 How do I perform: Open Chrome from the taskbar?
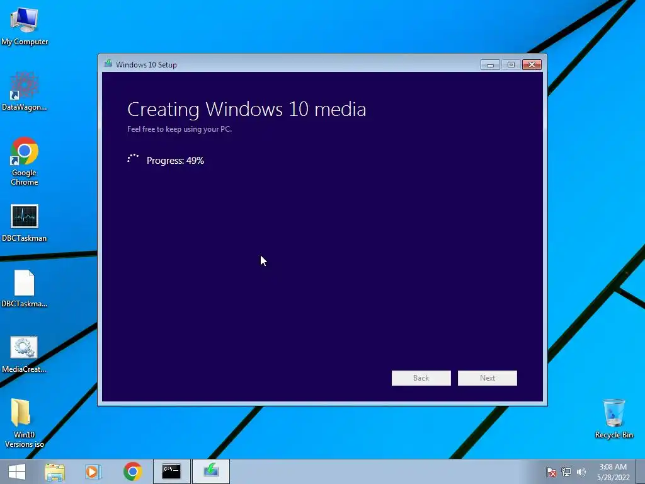(132, 471)
